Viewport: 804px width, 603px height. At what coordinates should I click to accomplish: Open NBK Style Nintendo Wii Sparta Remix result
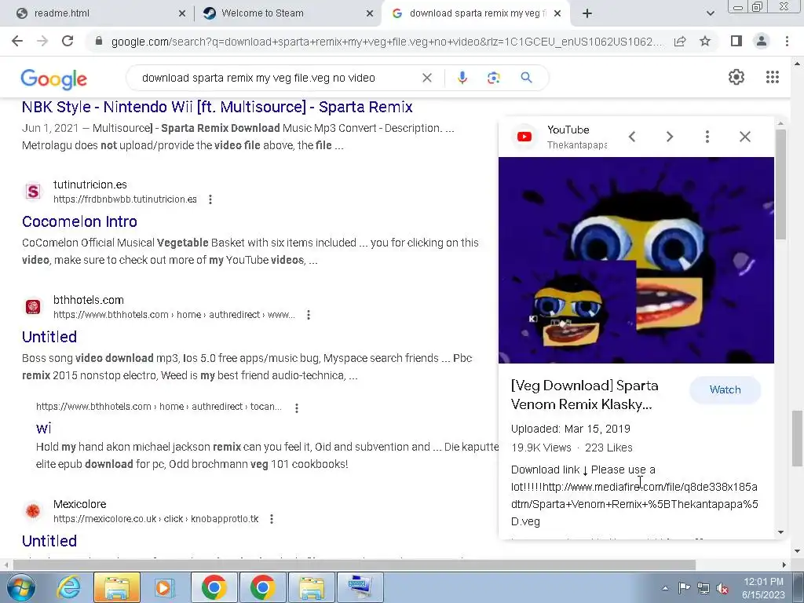[217, 107]
